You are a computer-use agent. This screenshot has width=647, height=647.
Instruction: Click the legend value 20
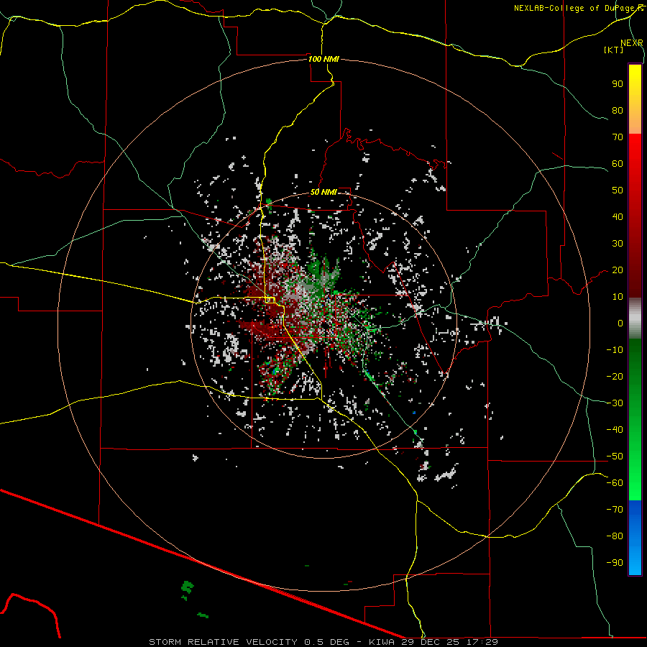click(618, 270)
